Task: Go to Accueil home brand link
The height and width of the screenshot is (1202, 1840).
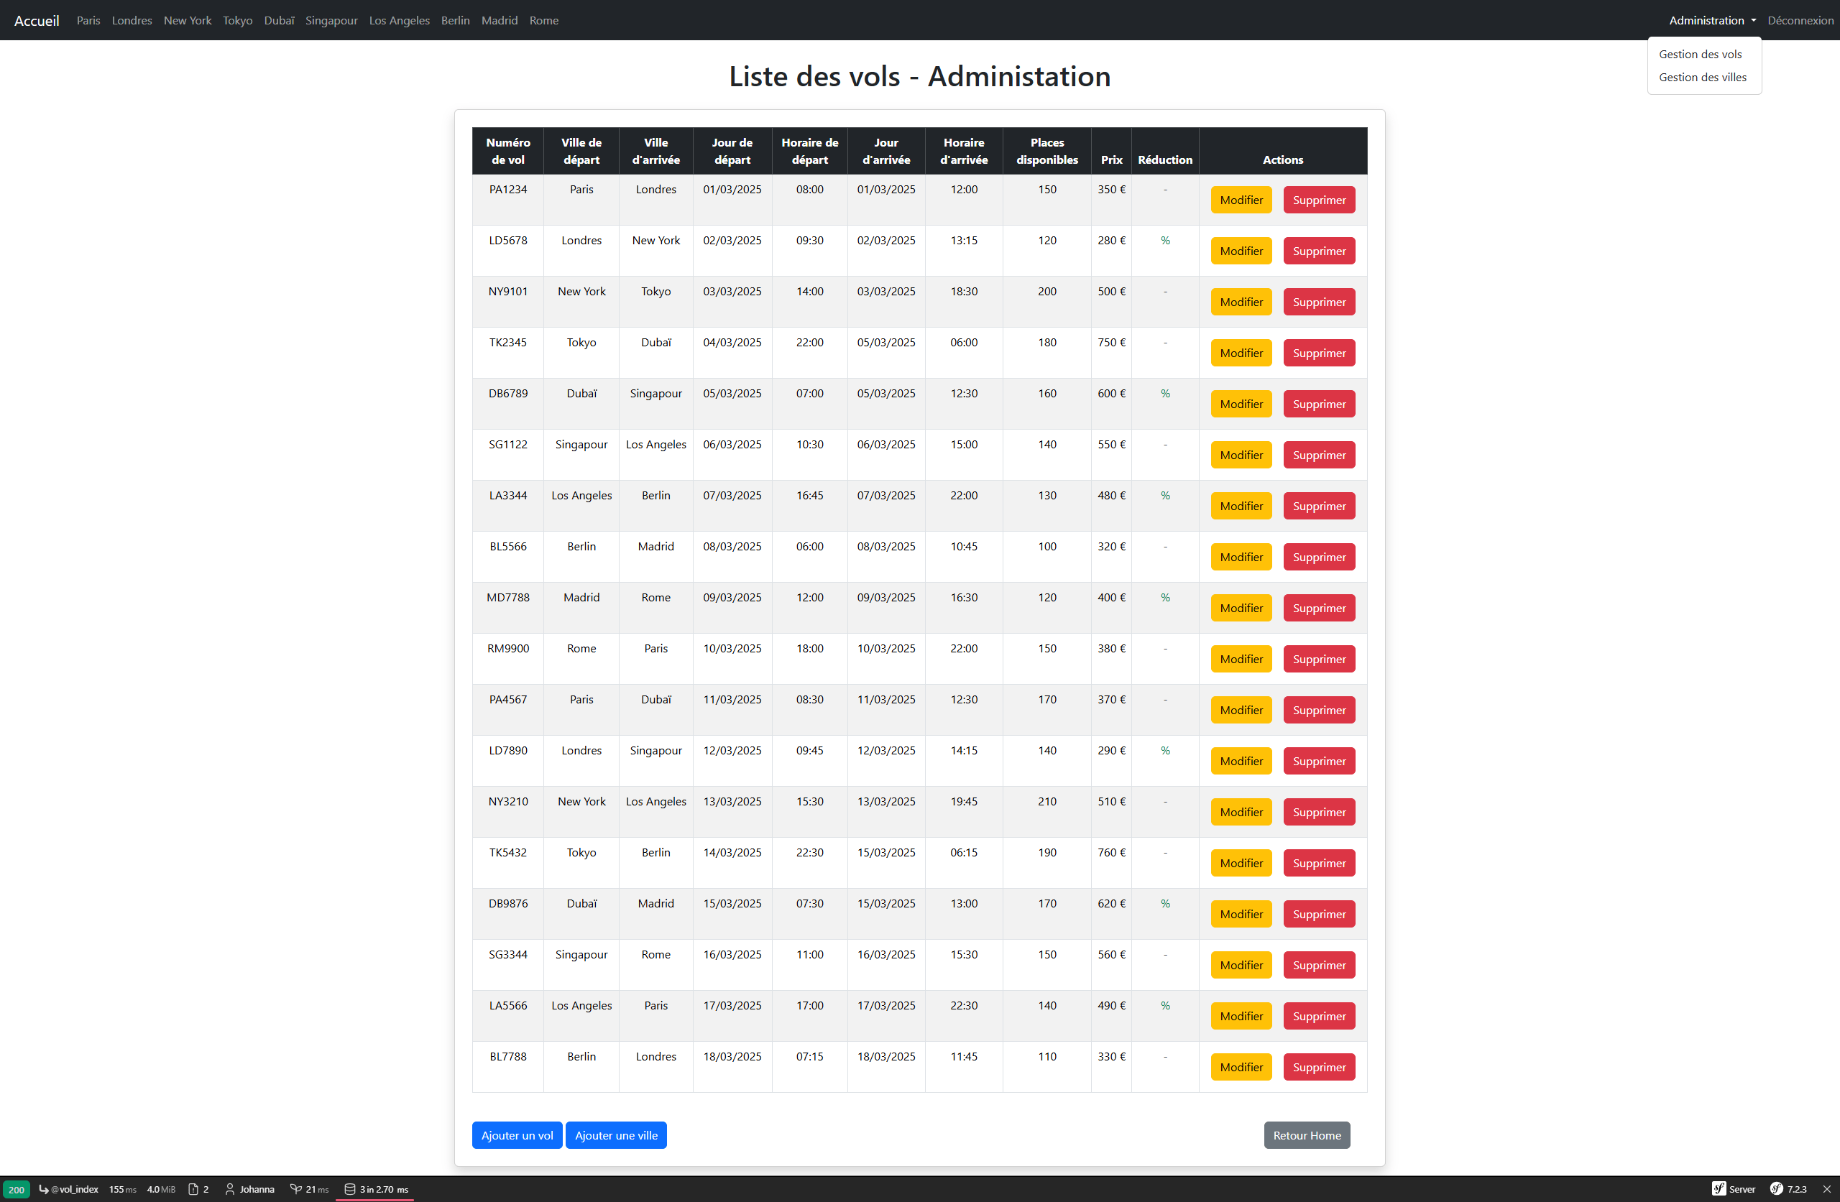Action: pyautogui.click(x=37, y=20)
